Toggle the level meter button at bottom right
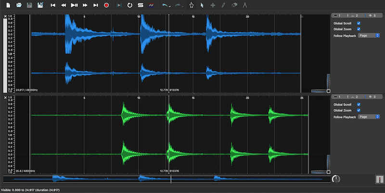Screen dimensions: 385x193 [x=380, y=179]
